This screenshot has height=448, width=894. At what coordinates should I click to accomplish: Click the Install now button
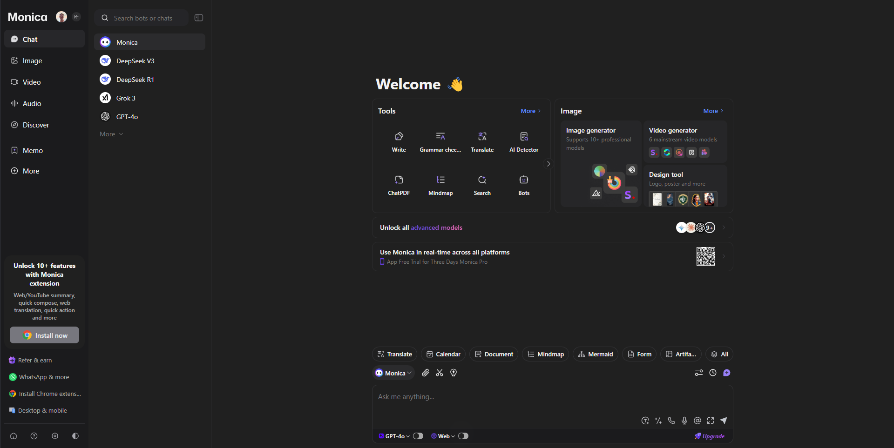tap(45, 335)
